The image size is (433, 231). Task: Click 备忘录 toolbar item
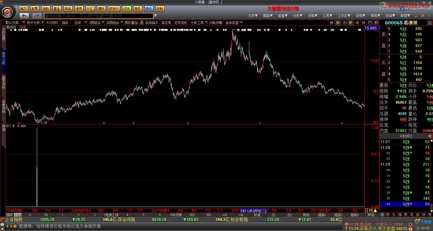166,23
